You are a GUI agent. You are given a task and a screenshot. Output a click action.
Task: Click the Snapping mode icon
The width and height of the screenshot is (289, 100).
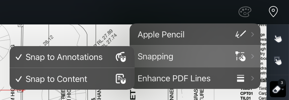(x=240, y=56)
